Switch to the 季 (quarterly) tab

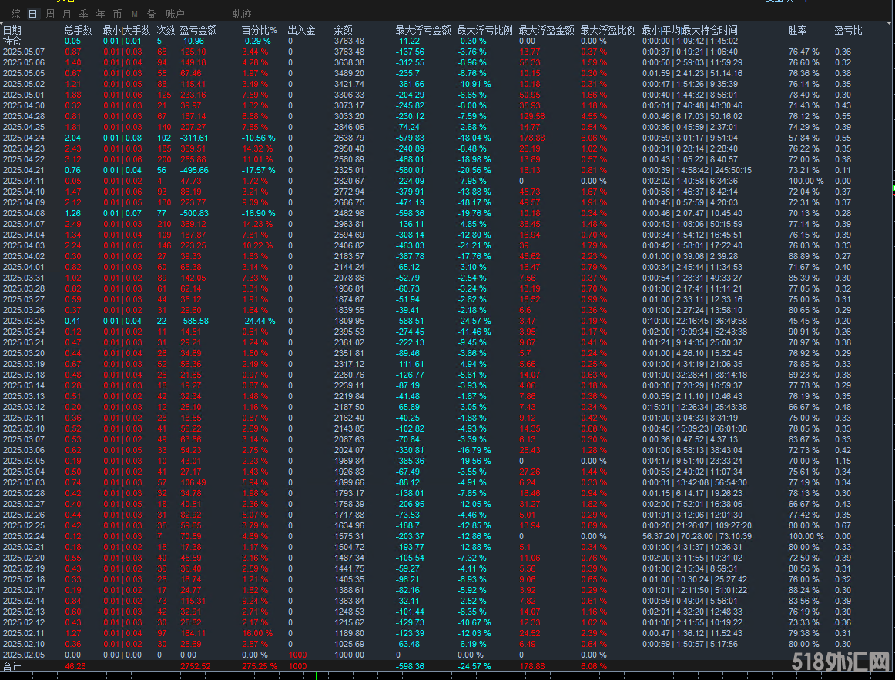[x=84, y=14]
